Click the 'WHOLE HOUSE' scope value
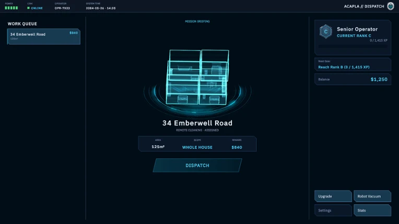Viewport: 399px width, 224px height. pos(197,147)
